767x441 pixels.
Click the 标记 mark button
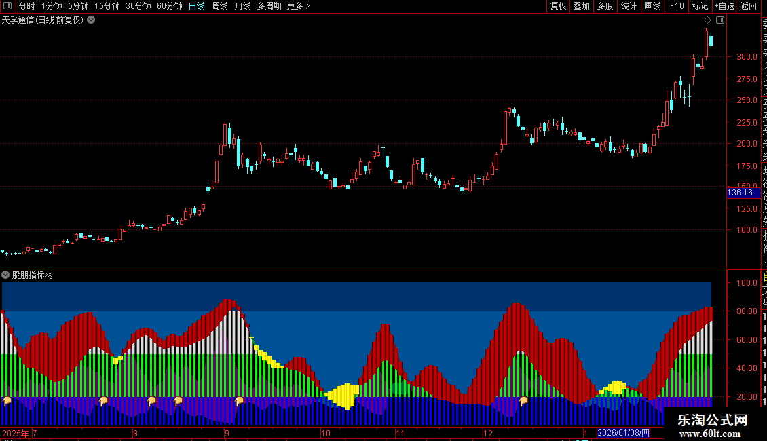(x=700, y=6)
